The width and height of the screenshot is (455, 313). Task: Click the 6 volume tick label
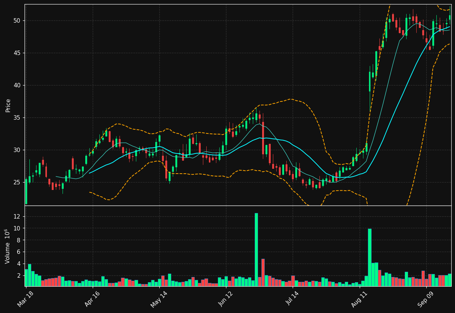(19, 252)
